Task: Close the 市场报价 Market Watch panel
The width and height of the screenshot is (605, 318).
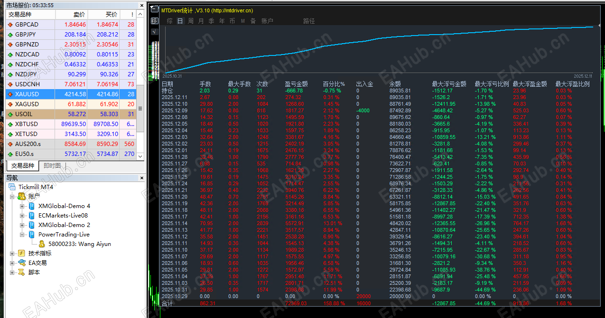Action: point(141,5)
